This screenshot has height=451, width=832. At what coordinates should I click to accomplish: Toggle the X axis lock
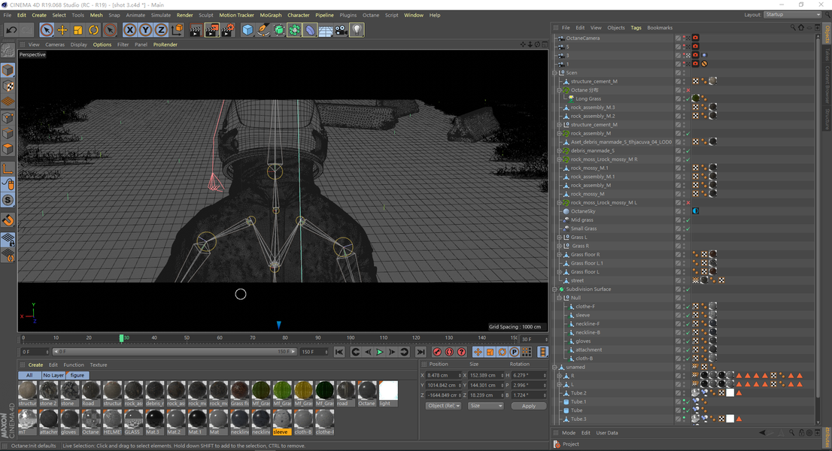(129, 30)
